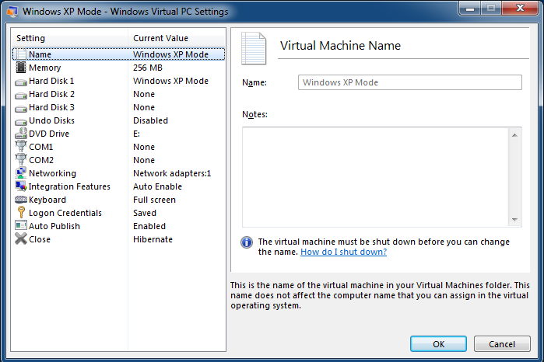Open Integration Features setting

[x=69, y=186]
